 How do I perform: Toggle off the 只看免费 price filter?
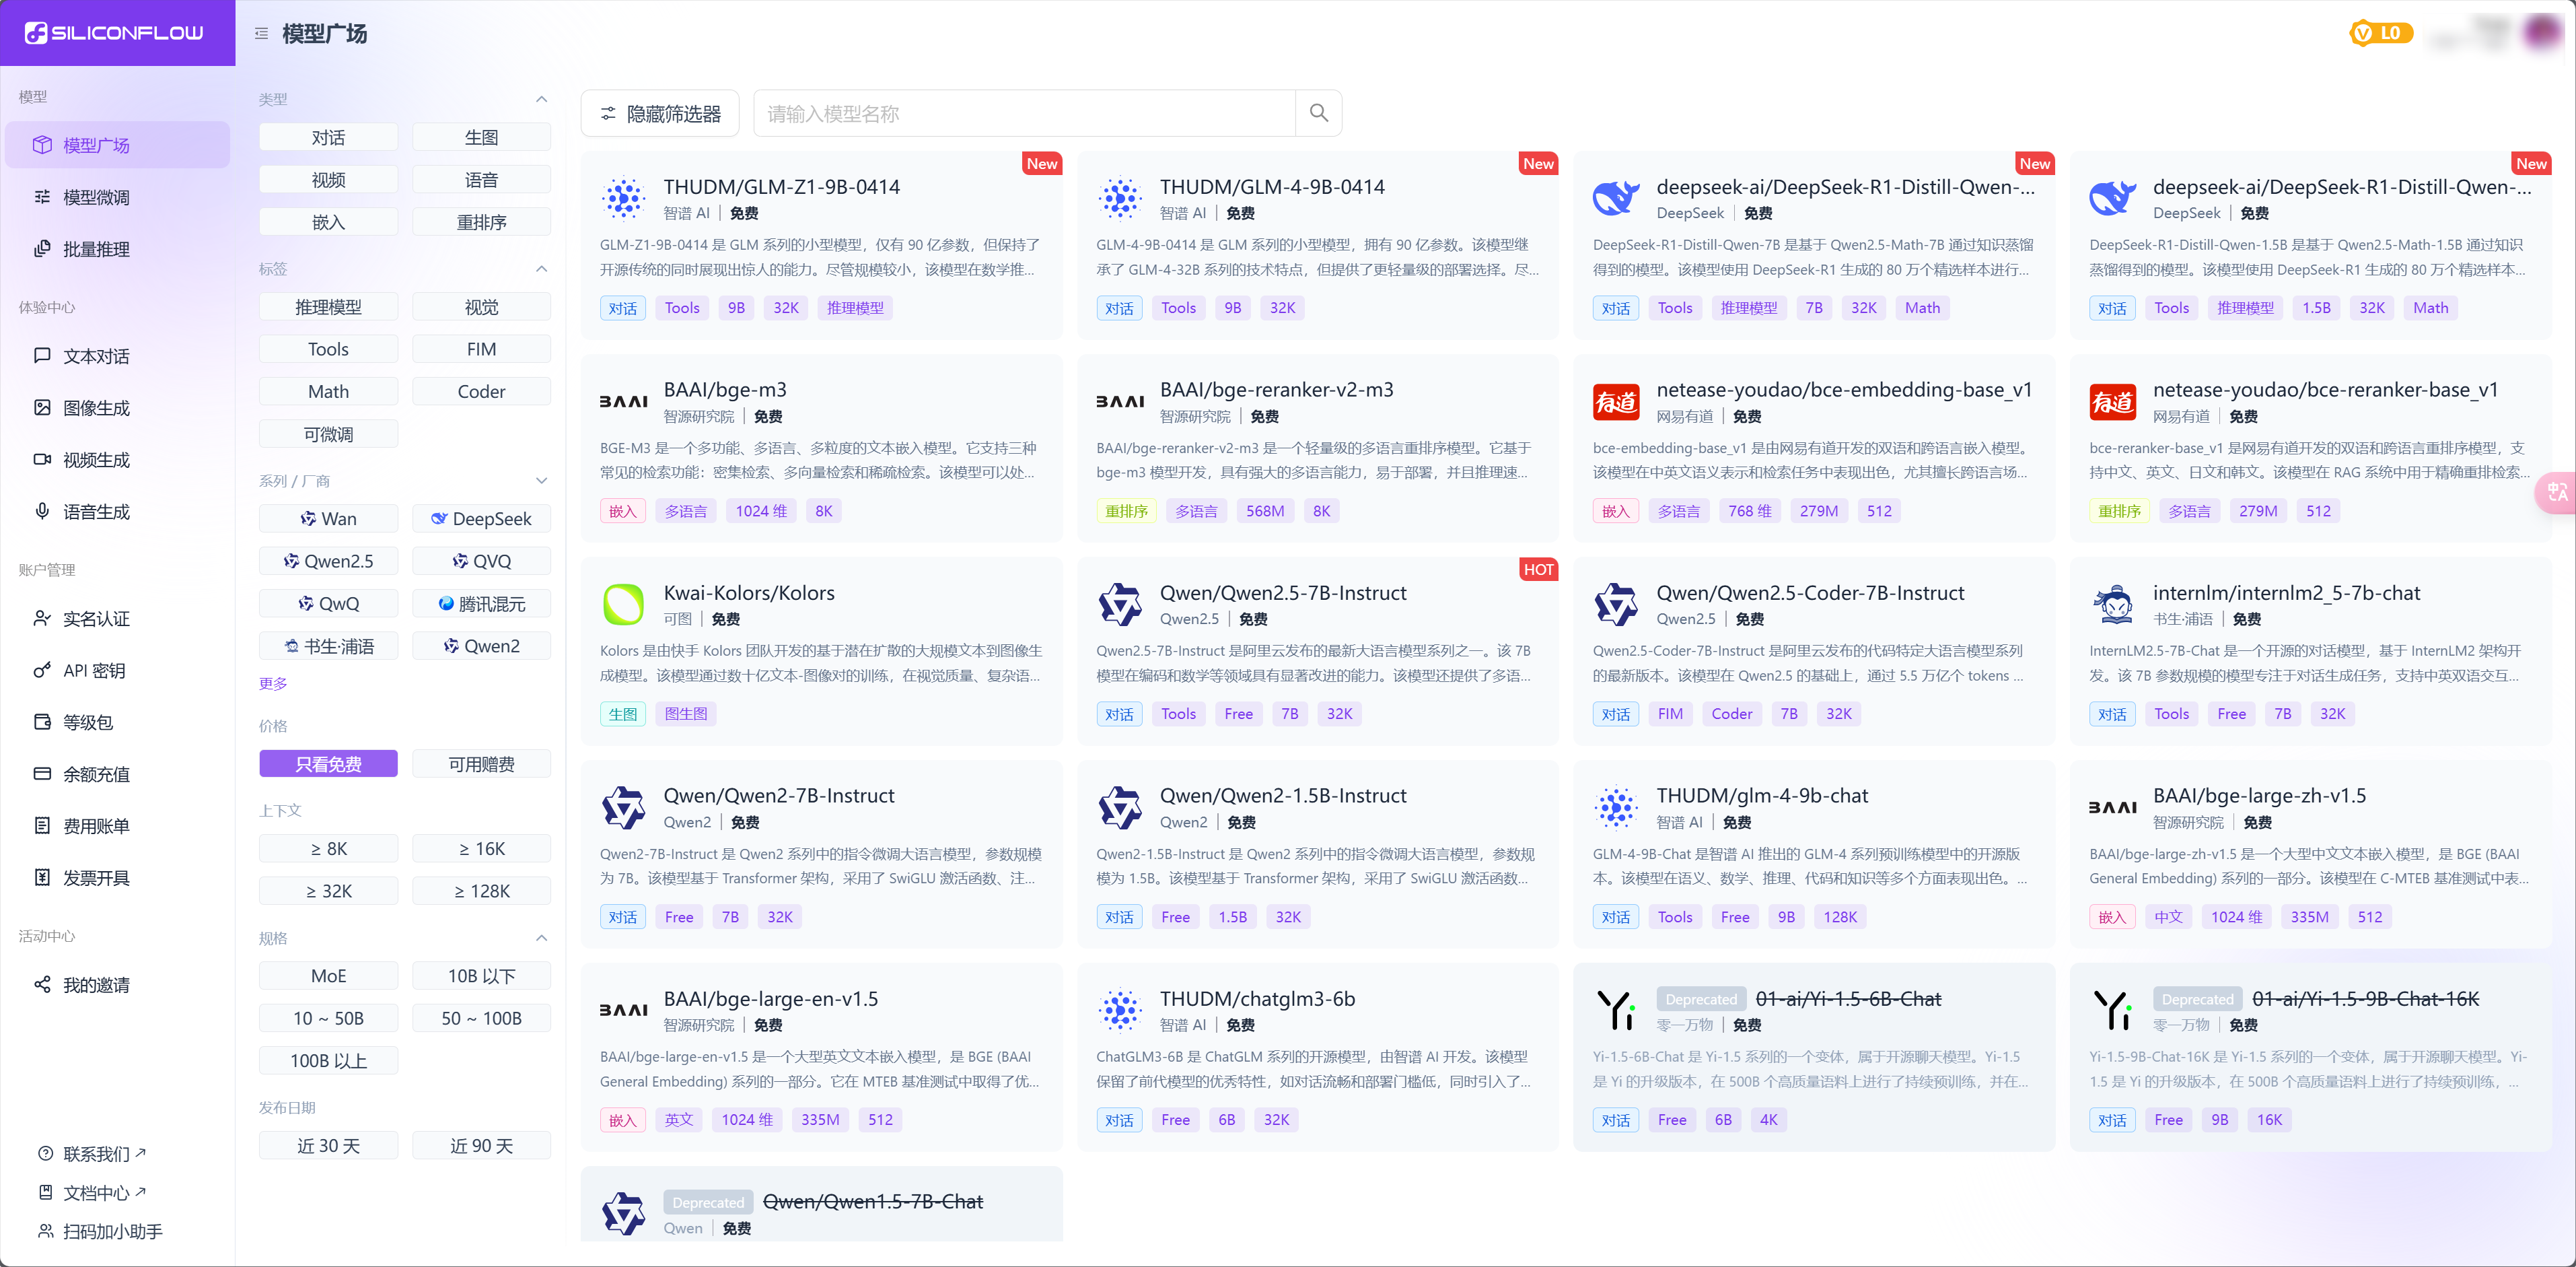click(328, 763)
